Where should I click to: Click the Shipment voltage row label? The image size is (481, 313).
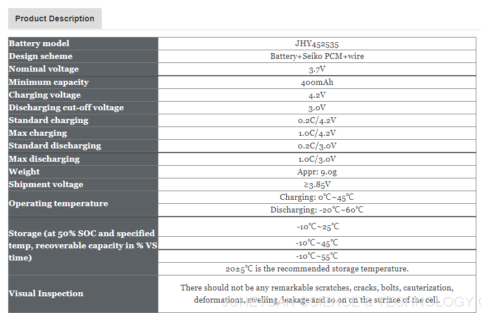(x=46, y=184)
